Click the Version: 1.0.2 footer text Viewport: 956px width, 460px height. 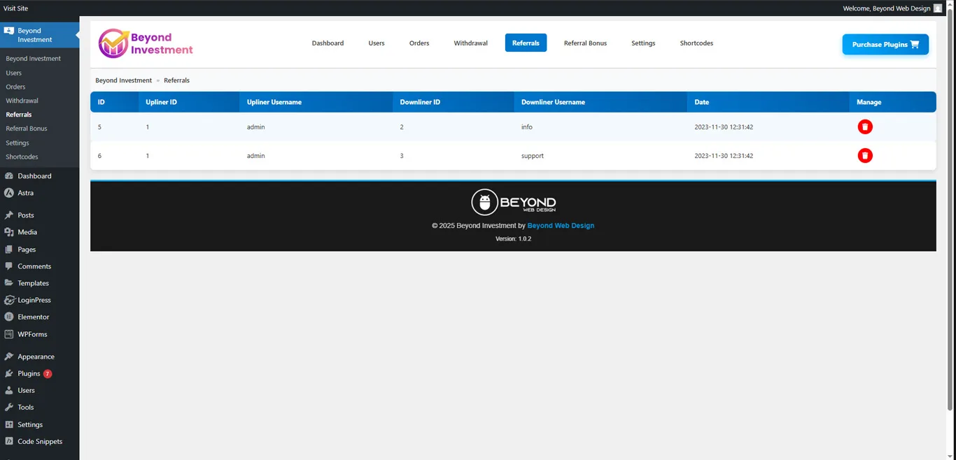point(513,239)
